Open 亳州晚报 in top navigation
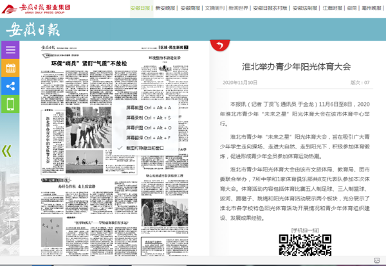The image size is (386, 266). pyautogui.click(x=371, y=8)
